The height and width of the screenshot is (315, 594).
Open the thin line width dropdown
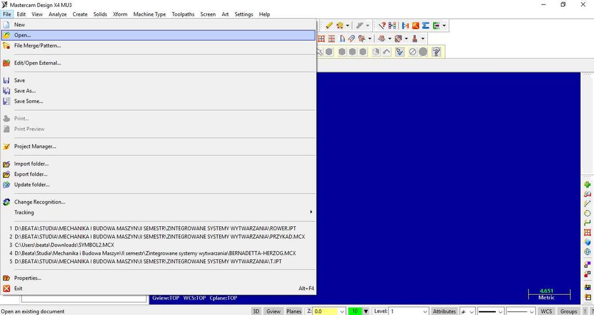pyautogui.click(x=533, y=311)
